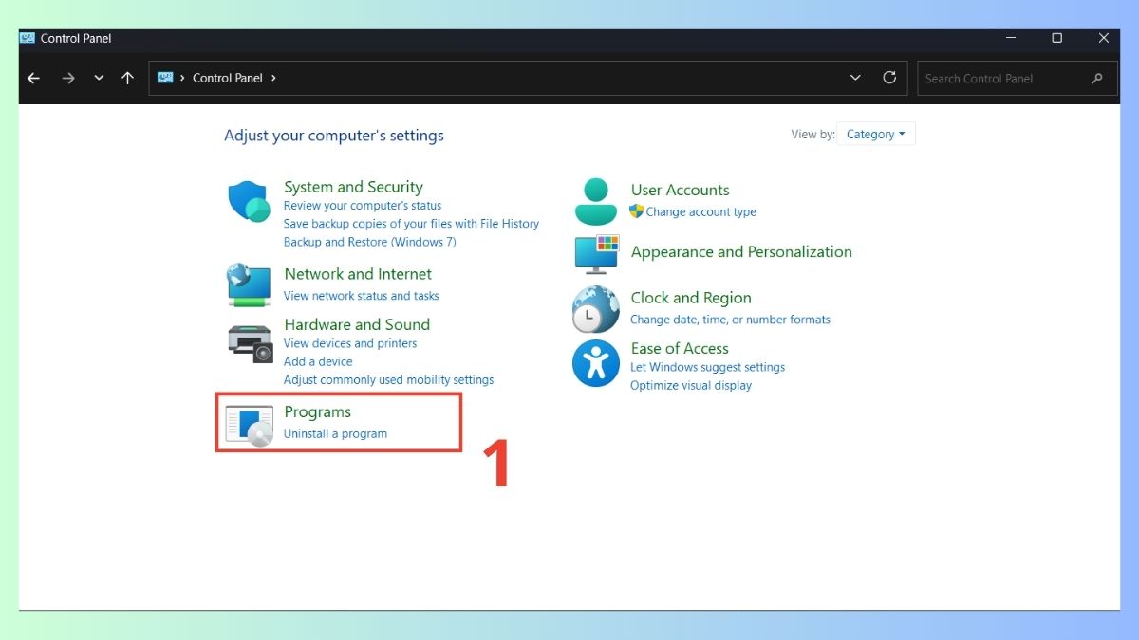Open the recent locations dropdown arrow
This screenshot has width=1139, height=640.
pyautogui.click(x=99, y=78)
